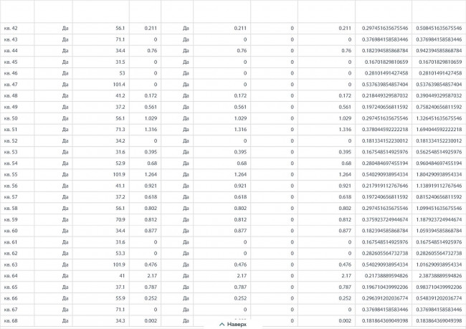Click the cell 1.138919112767646
Image resolution: width=466 pixels, height=329 pixels.
point(439,186)
